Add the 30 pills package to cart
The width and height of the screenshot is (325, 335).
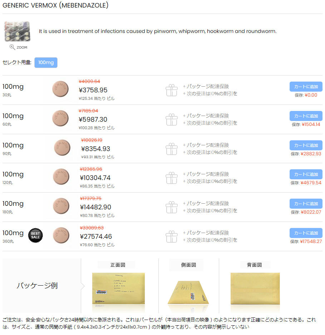[x=306, y=87]
